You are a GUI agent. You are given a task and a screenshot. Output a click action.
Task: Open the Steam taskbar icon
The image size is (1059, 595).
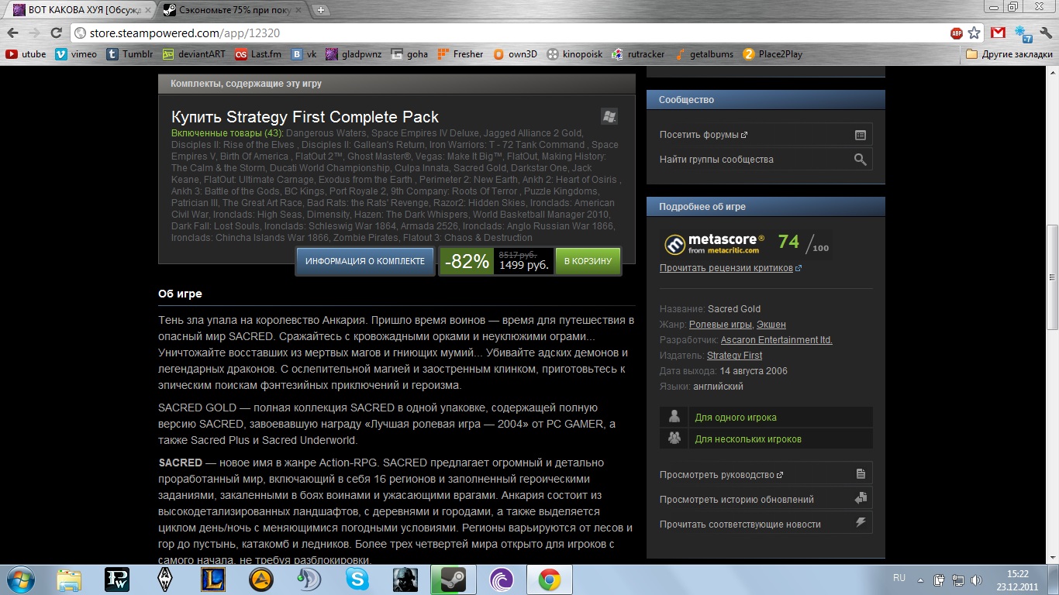454,580
